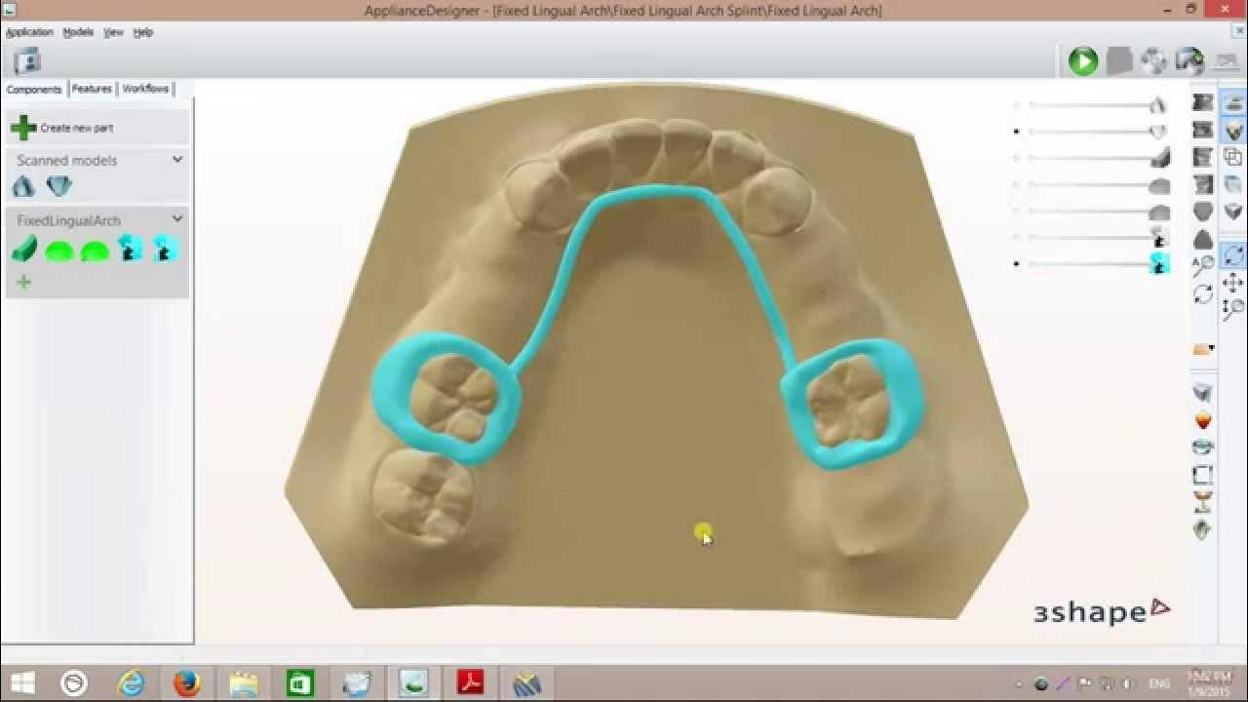Viewport: 1248px width, 702px height.
Task: Open Internet Explorer from the taskbar
Action: point(132,682)
